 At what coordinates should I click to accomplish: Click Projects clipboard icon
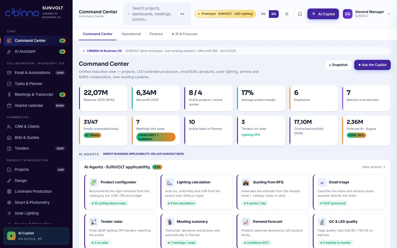click(x=9, y=170)
